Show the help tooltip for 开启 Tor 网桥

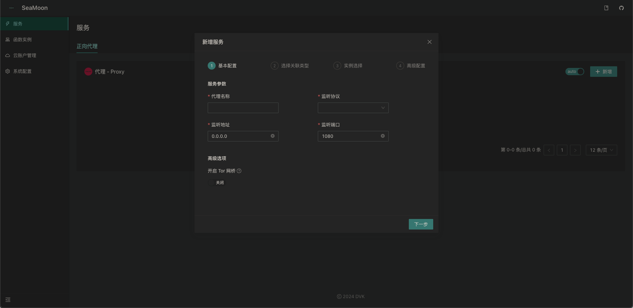coord(239,171)
